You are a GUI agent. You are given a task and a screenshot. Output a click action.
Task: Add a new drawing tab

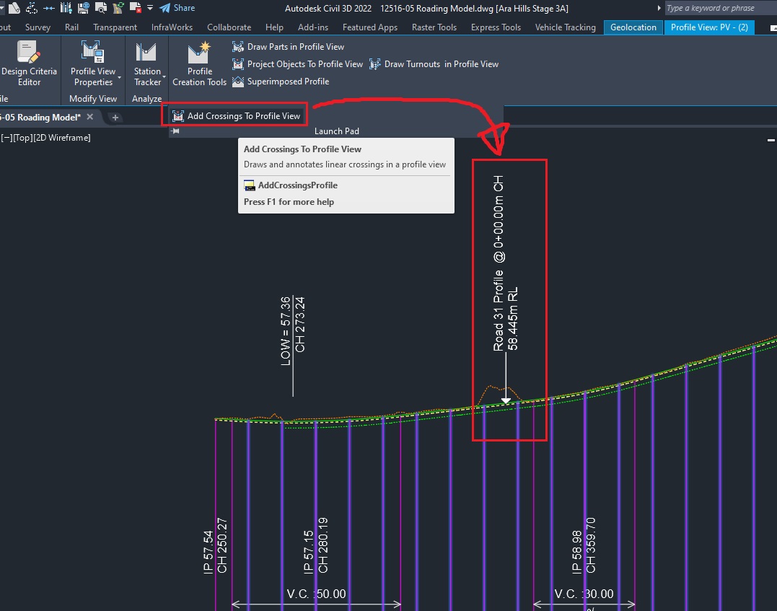[x=115, y=118]
